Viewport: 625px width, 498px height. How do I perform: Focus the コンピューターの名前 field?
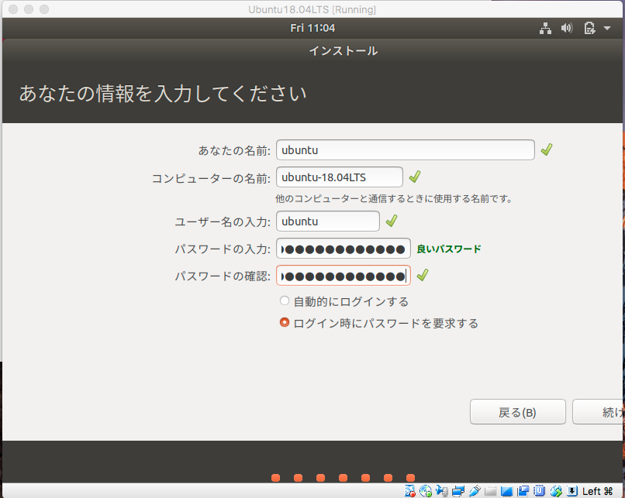[339, 177]
